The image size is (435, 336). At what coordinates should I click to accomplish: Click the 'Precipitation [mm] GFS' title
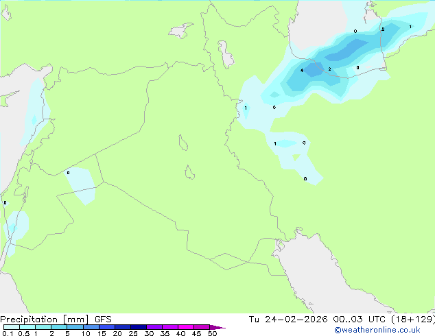pos(56,320)
